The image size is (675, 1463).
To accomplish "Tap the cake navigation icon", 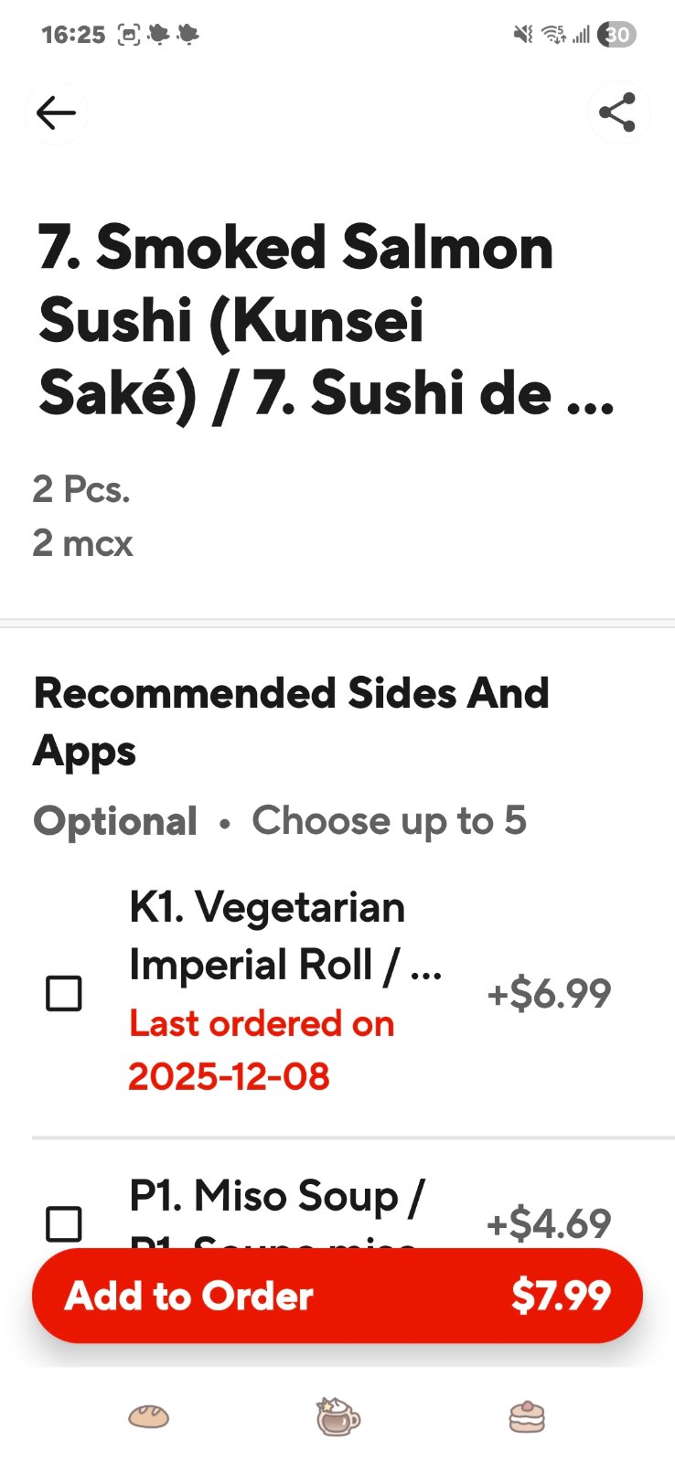I will click(x=527, y=1417).
